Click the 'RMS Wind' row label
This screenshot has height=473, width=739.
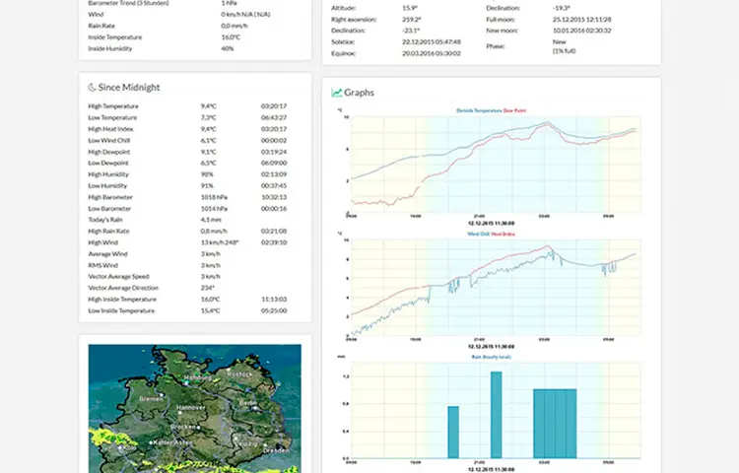(102, 265)
